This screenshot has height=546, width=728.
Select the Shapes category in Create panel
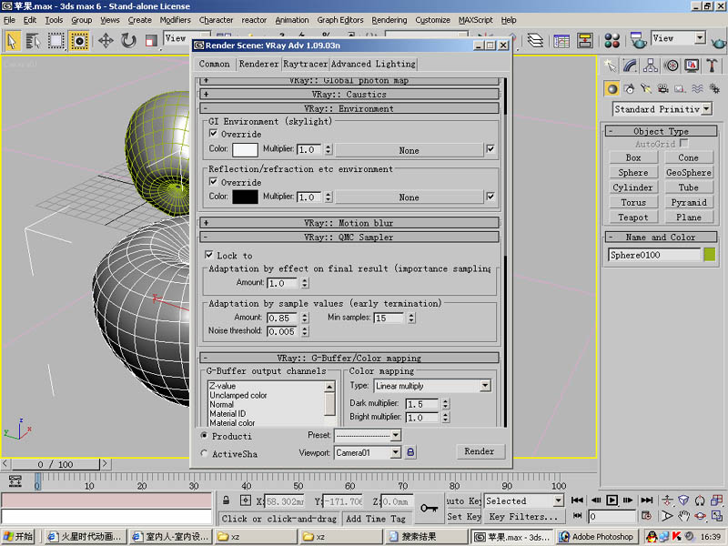point(629,88)
